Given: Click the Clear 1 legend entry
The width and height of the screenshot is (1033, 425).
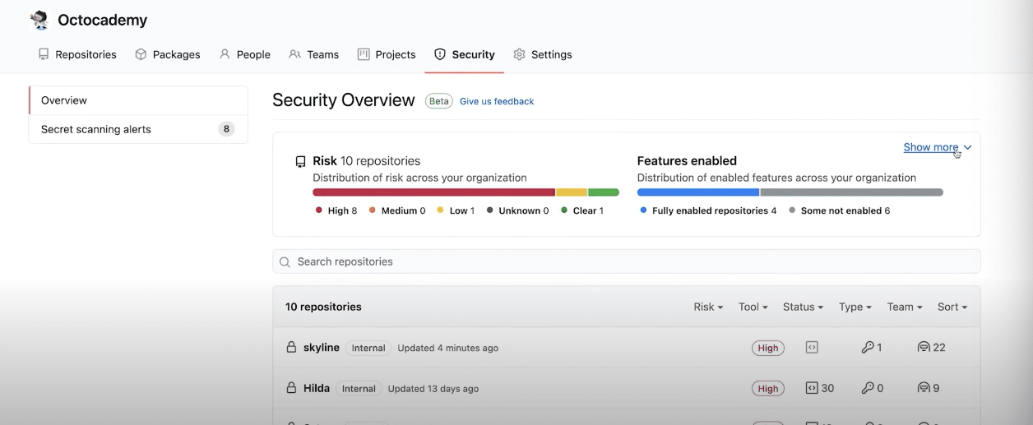Looking at the screenshot, I should coord(582,210).
